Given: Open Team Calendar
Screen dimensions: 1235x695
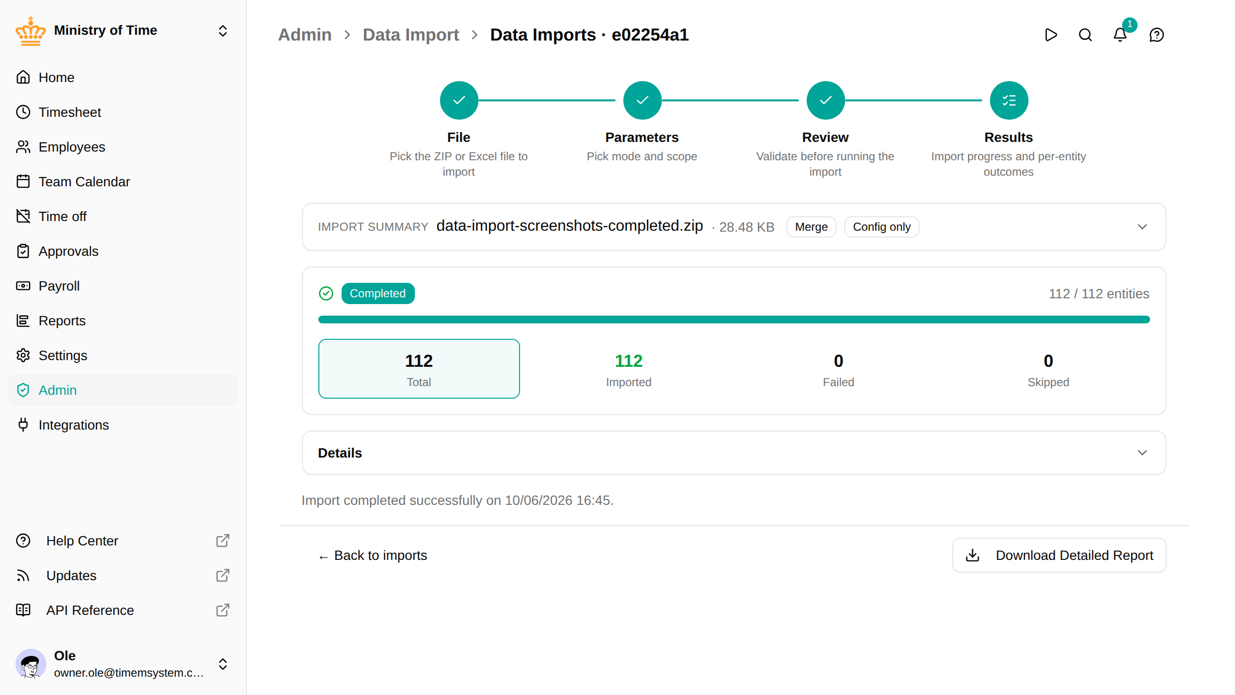Looking at the screenshot, I should click(x=123, y=181).
